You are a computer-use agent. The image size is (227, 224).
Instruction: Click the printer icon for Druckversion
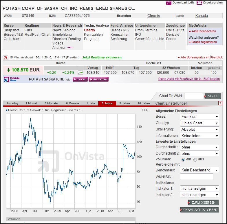(199, 3)
